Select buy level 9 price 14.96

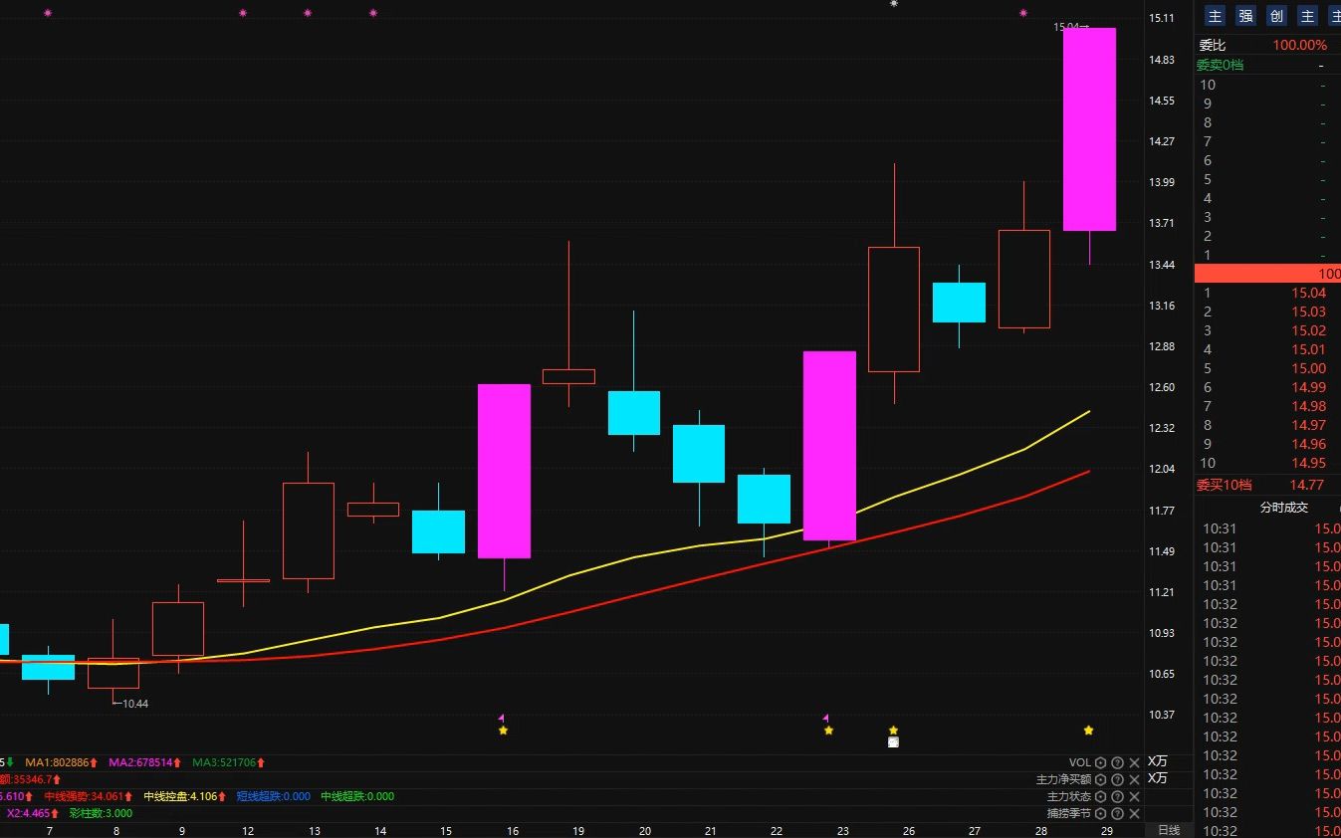click(1308, 444)
